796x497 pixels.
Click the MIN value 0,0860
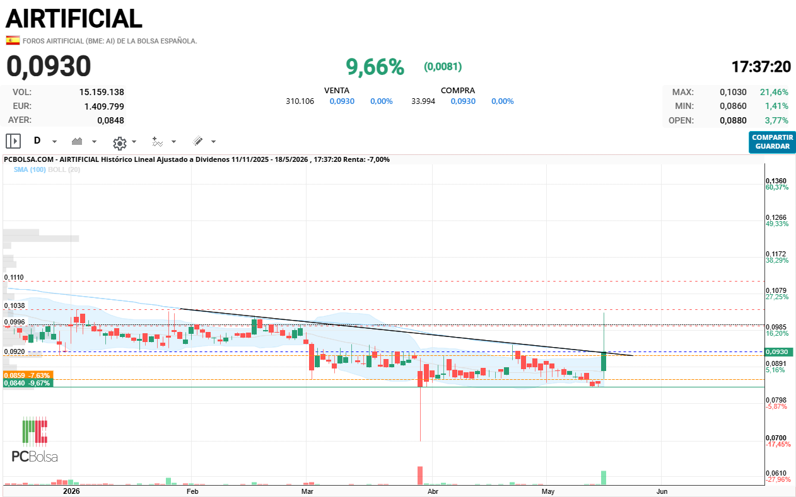click(x=733, y=106)
